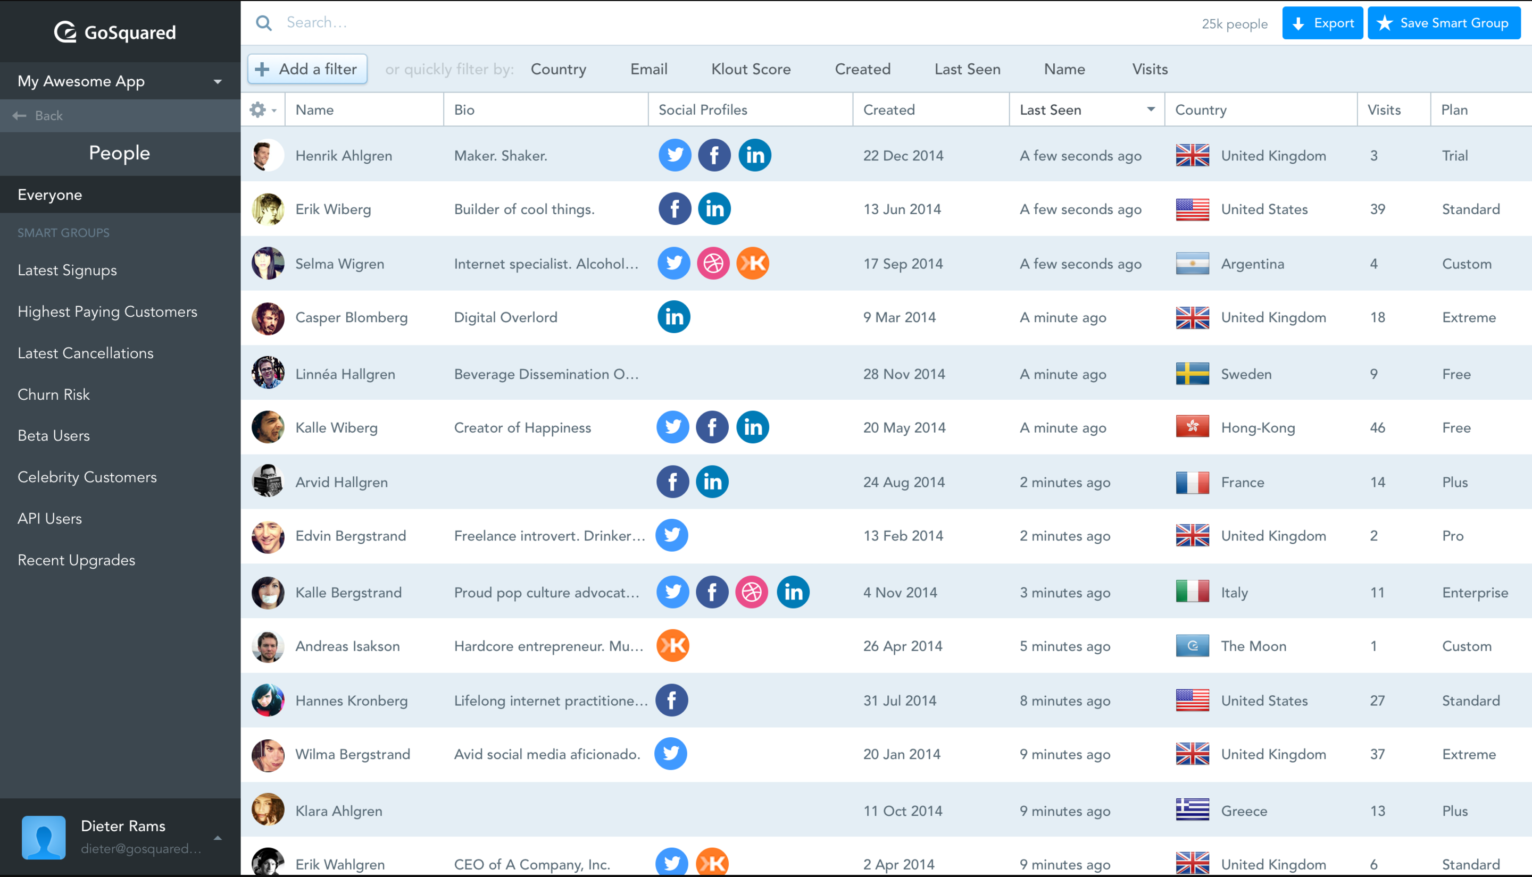Expand Dieter Rams account menu
Viewport: 1532px width, 877px height.
click(218, 838)
